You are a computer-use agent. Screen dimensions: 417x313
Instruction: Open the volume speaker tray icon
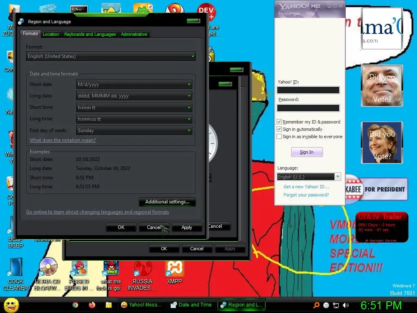point(346,305)
